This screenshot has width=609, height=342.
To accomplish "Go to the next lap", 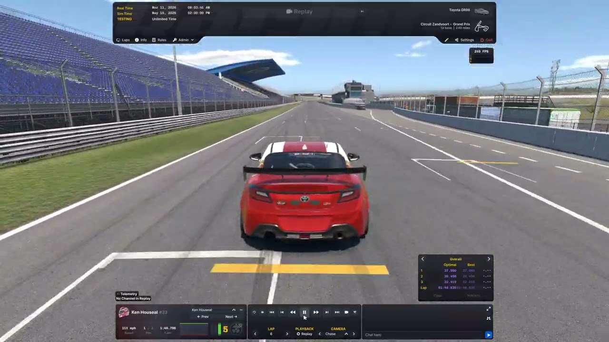I will click(x=287, y=334).
